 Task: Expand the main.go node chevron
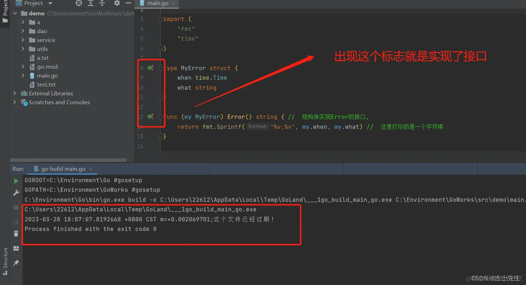23,75
